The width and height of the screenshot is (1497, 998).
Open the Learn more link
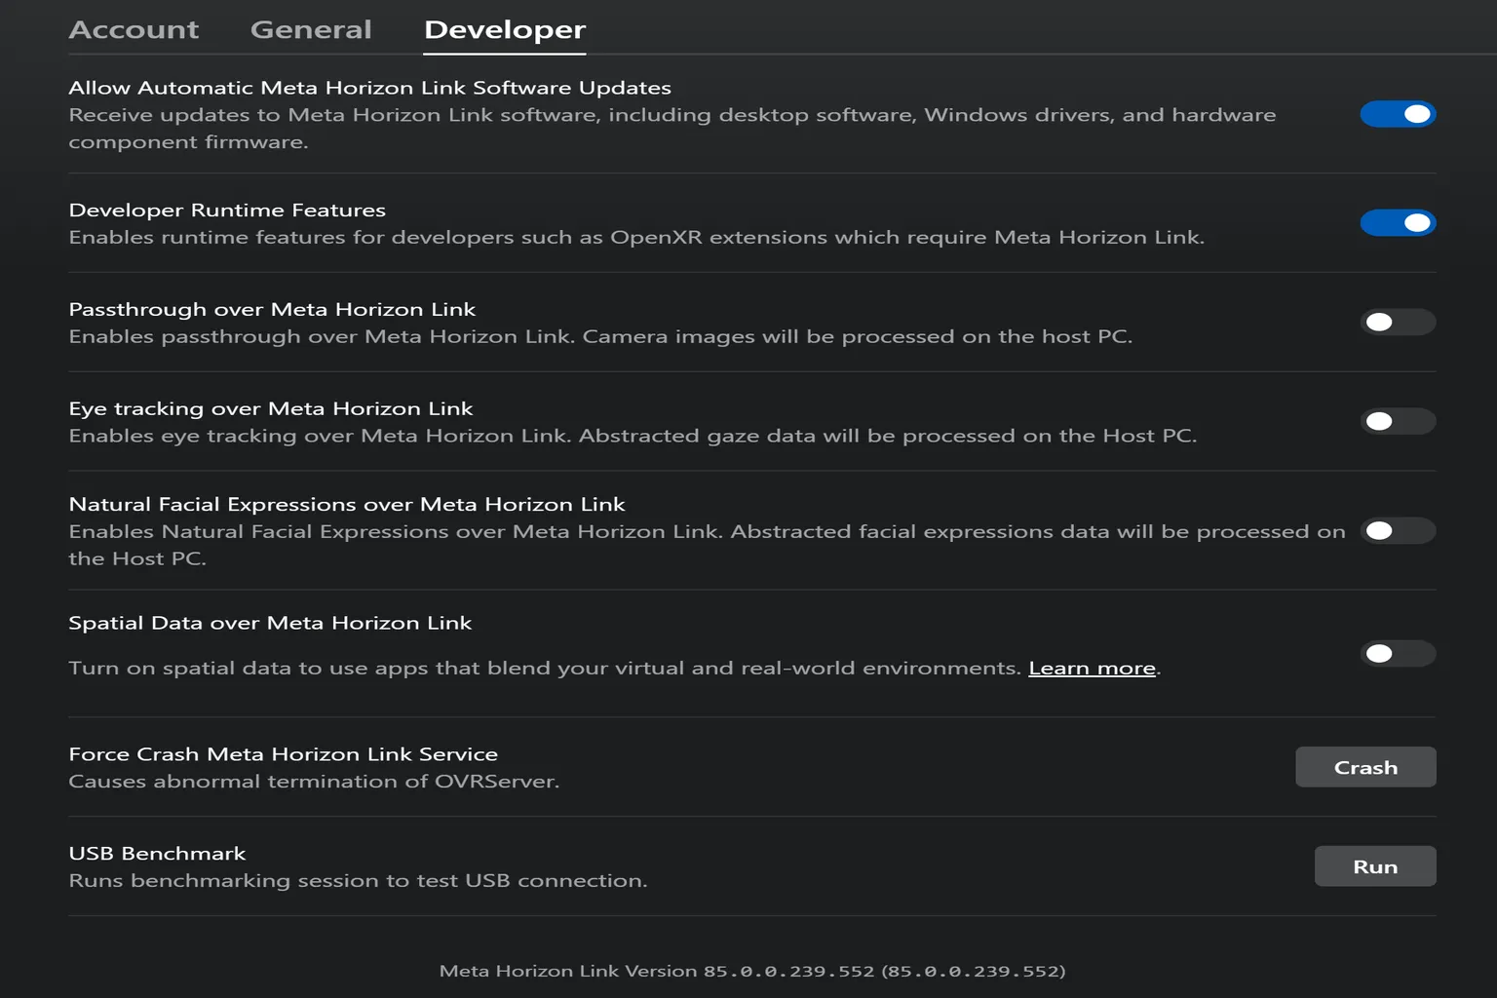point(1092,668)
